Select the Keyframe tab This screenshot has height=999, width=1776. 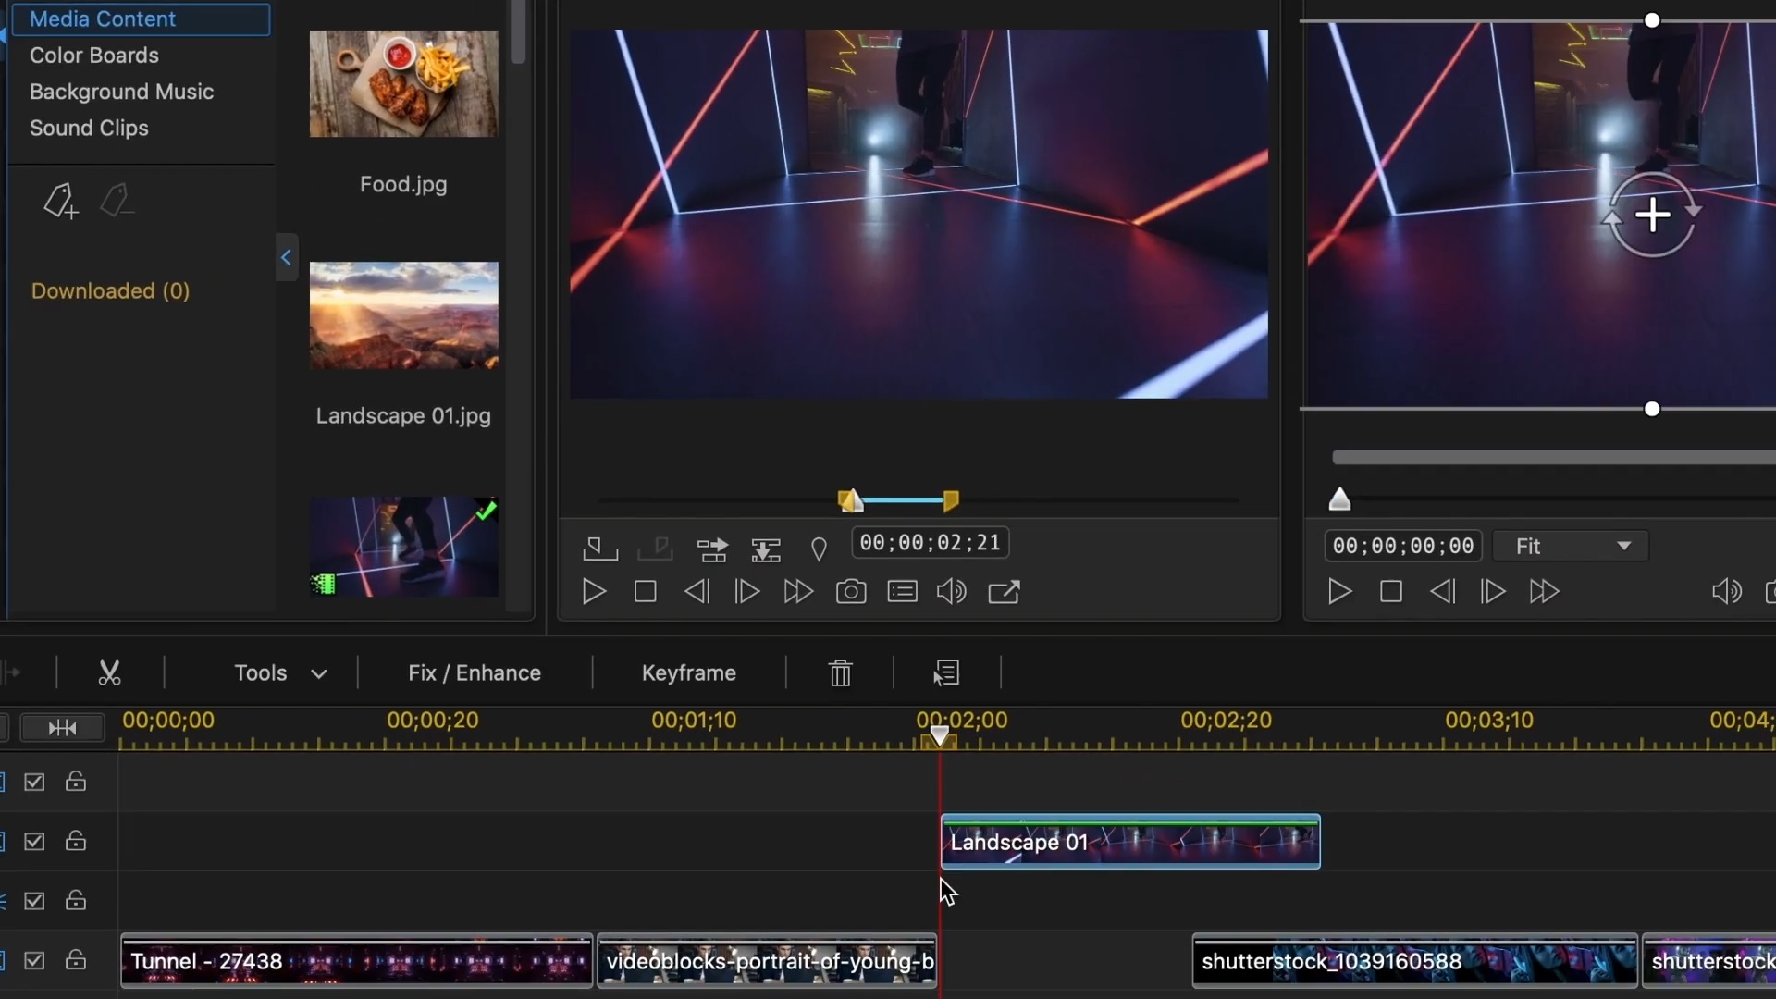pyautogui.click(x=688, y=672)
